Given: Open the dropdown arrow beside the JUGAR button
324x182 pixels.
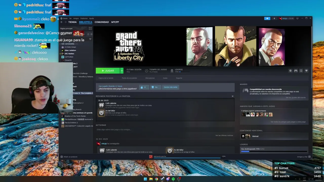Looking at the screenshot, I should pyautogui.click(x=122, y=71).
